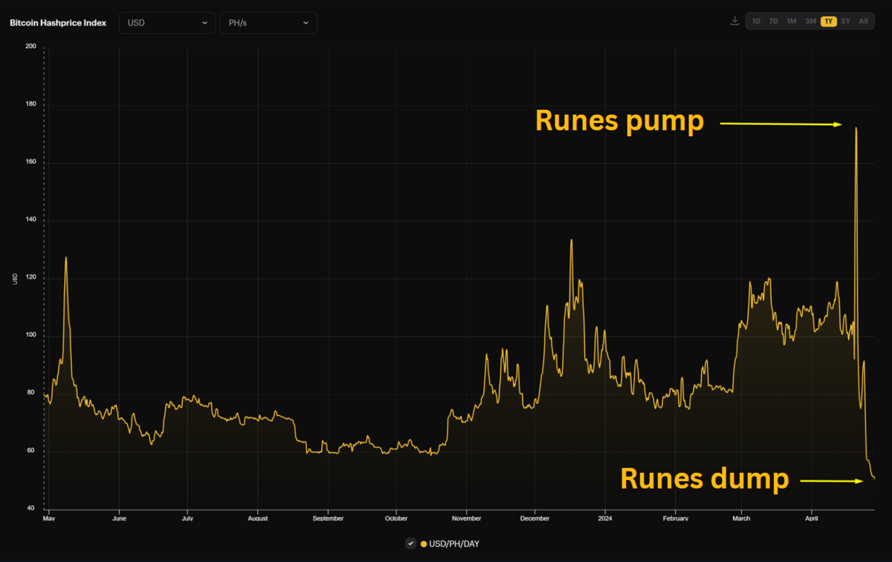The width and height of the screenshot is (892, 562).
Task: Select the 1M time range
Action: coord(791,21)
